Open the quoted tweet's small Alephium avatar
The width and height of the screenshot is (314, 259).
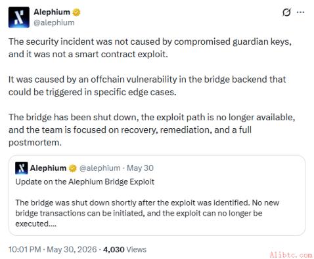coord(22,168)
